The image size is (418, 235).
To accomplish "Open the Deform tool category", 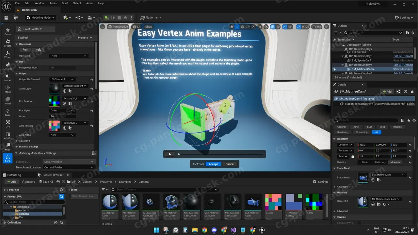I will coord(8,66).
